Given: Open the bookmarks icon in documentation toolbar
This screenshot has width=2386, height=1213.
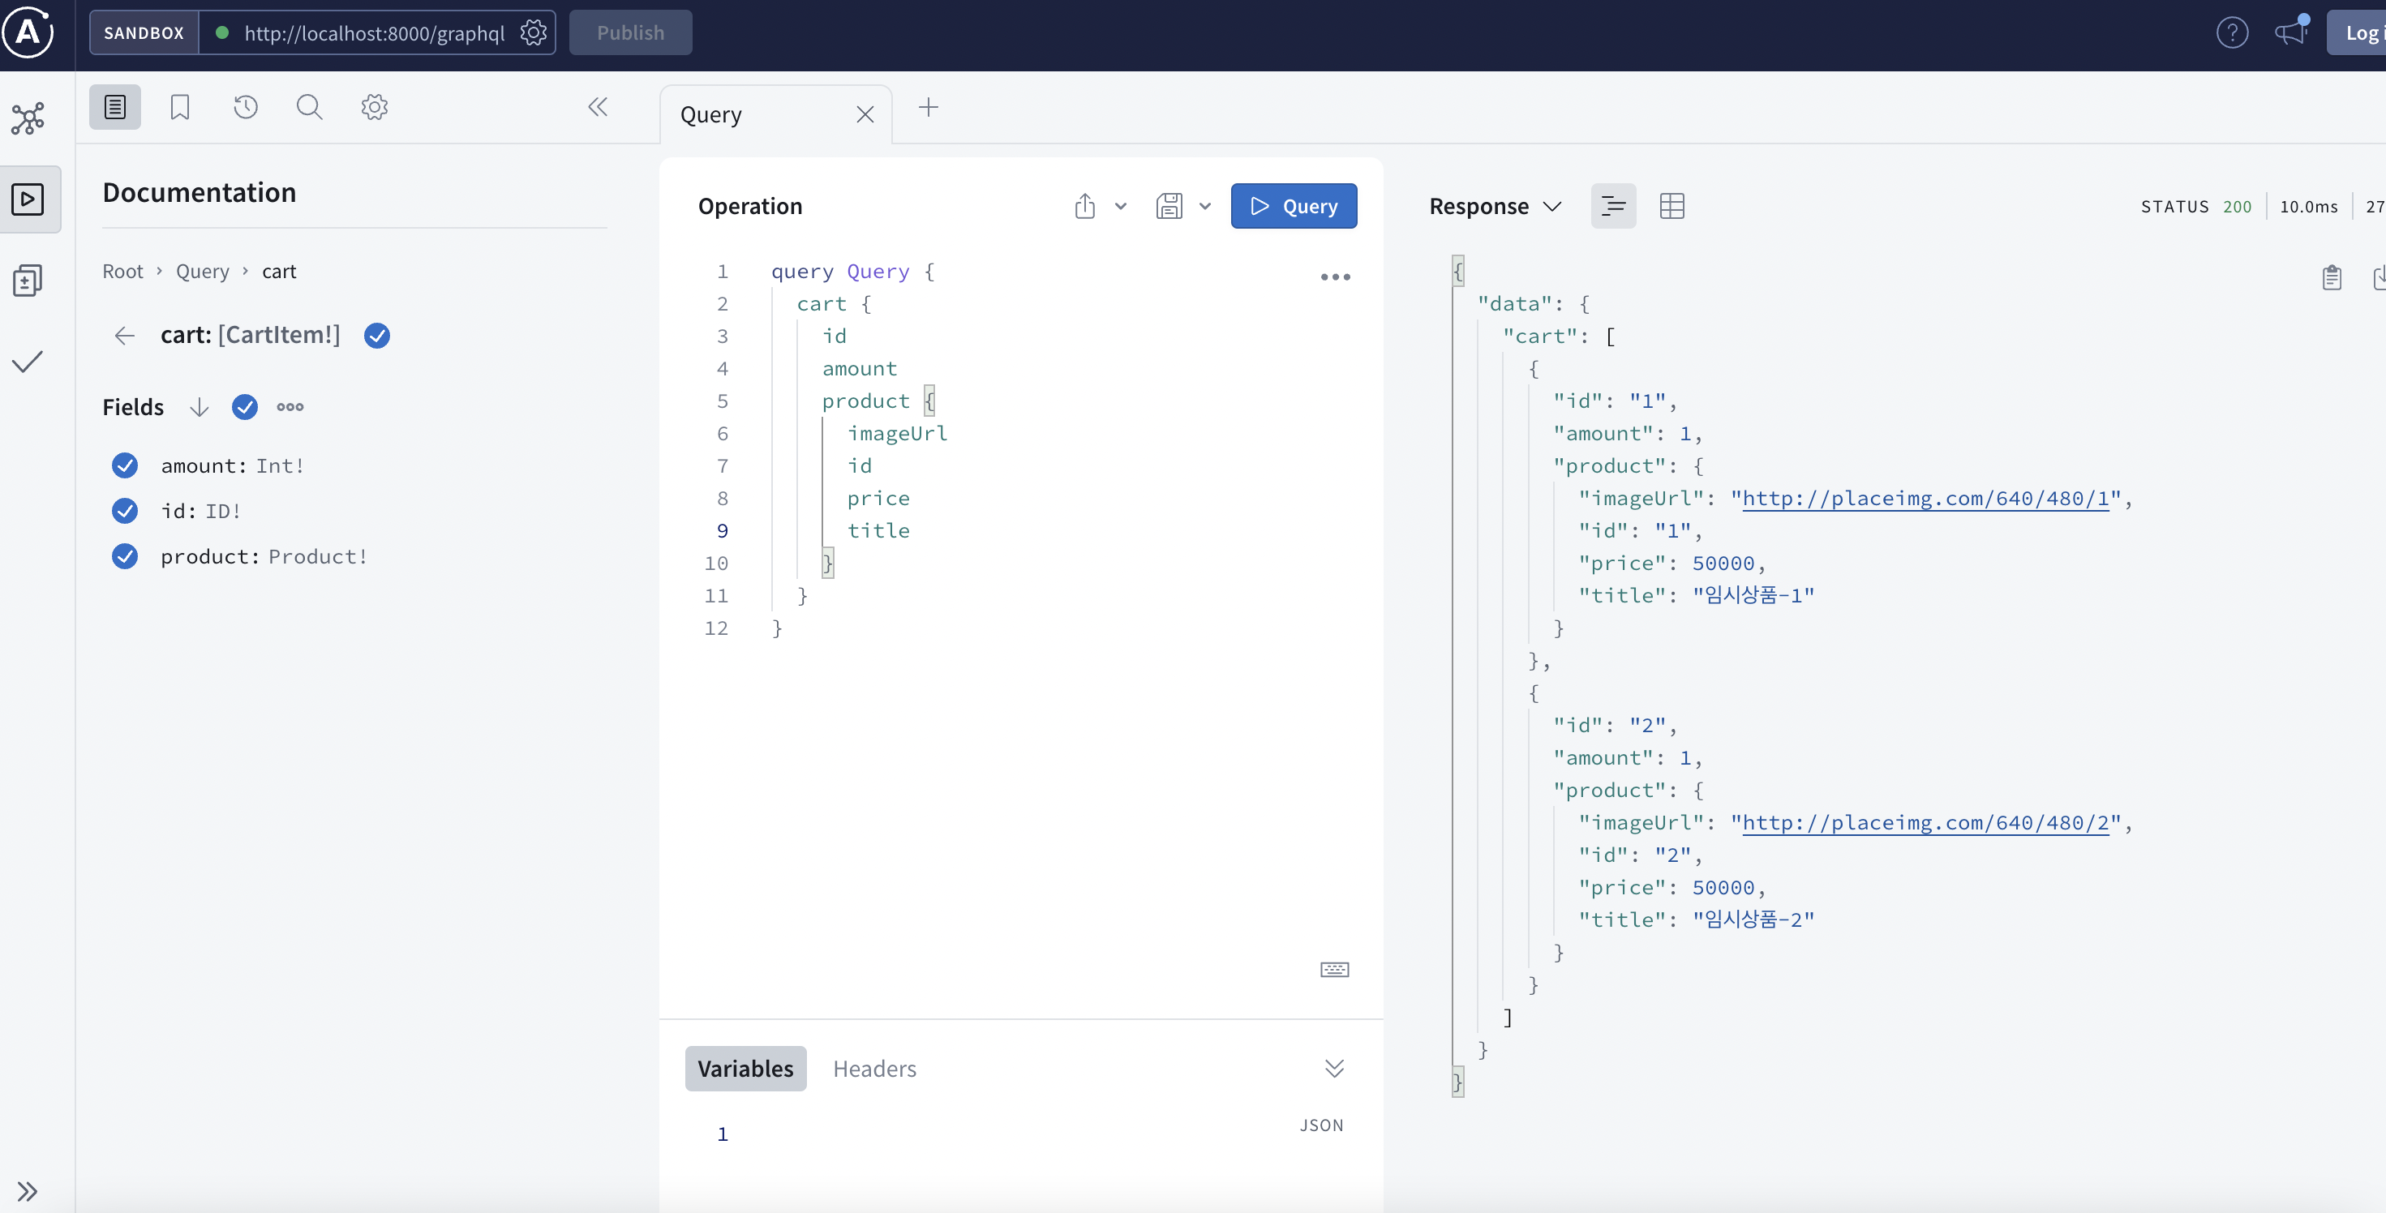Looking at the screenshot, I should (x=180, y=107).
